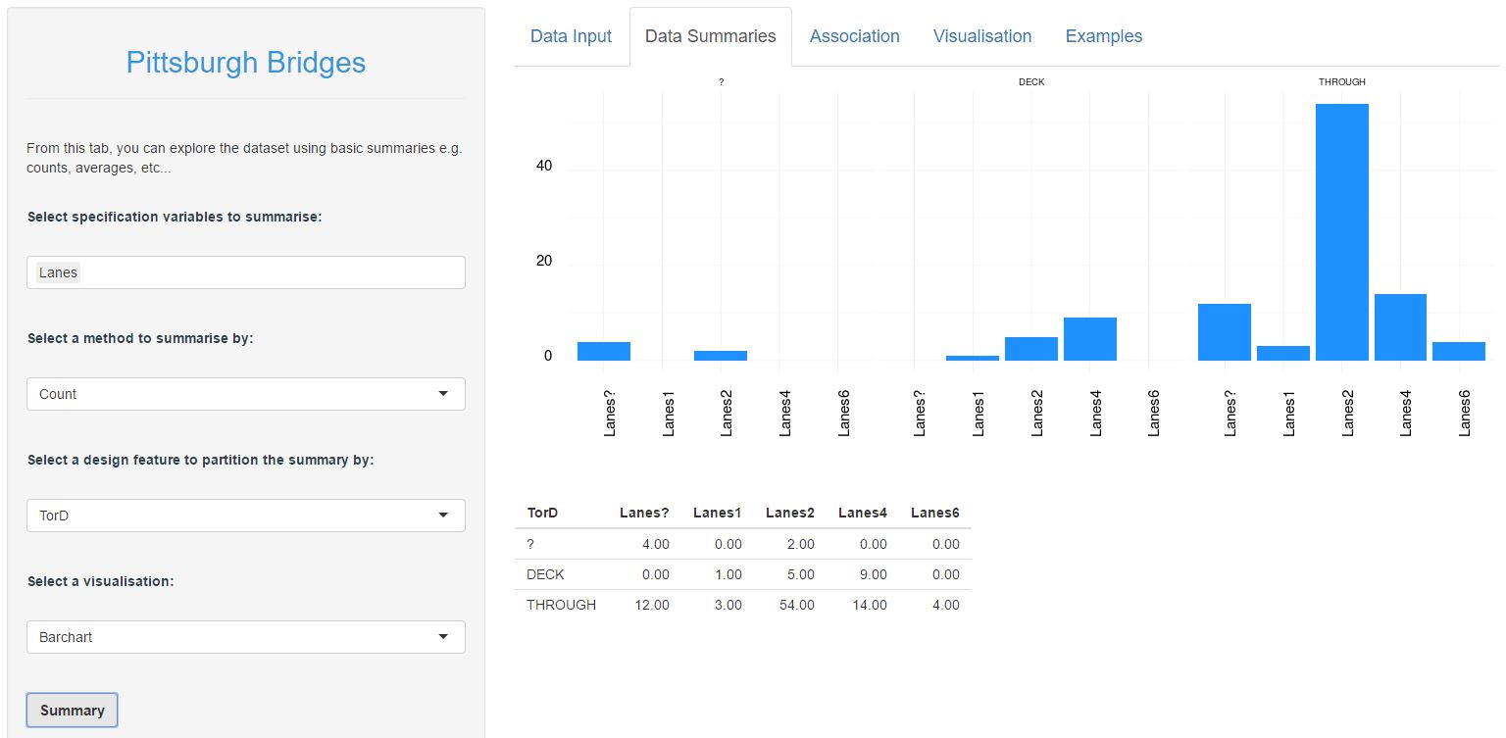Click the 3.00 cell in the THROUGH row
Viewport: 1506px width, 738px height.
tap(728, 605)
